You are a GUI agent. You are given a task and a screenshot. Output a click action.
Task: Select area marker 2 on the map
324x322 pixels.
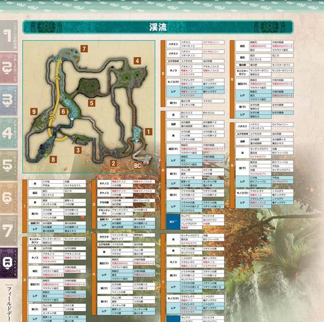pos(113,163)
